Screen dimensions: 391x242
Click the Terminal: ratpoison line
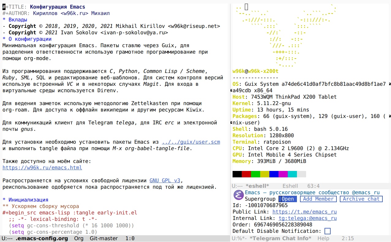[x=262, y=142]
